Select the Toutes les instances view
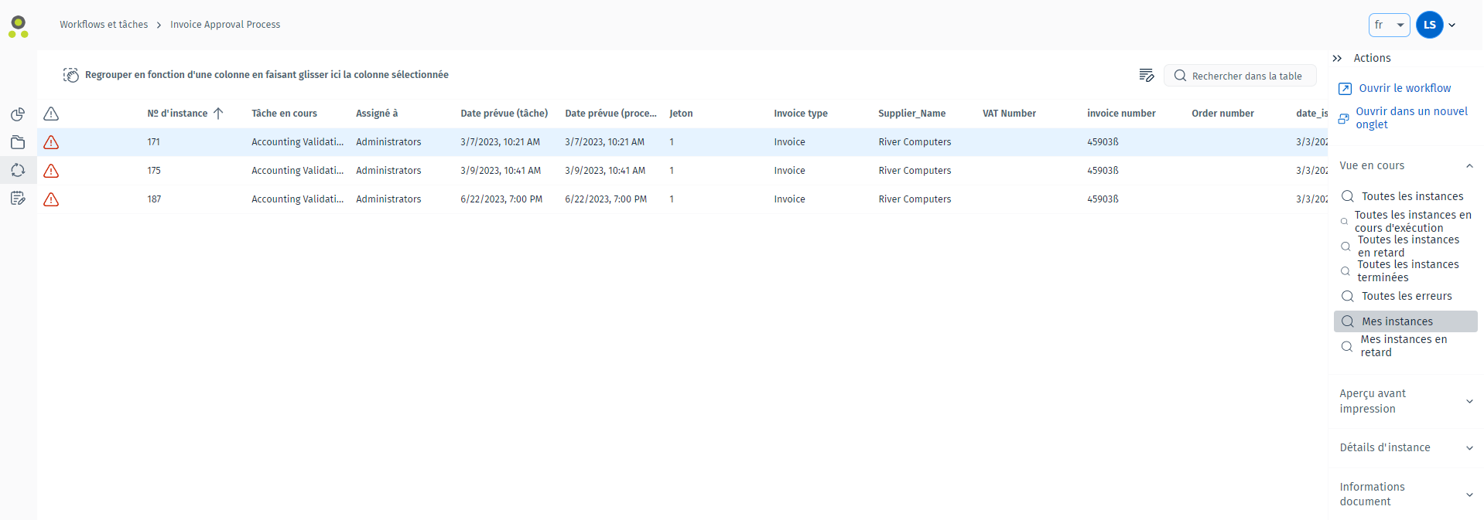This screenshot has height=520, width=1484. 1412,196
